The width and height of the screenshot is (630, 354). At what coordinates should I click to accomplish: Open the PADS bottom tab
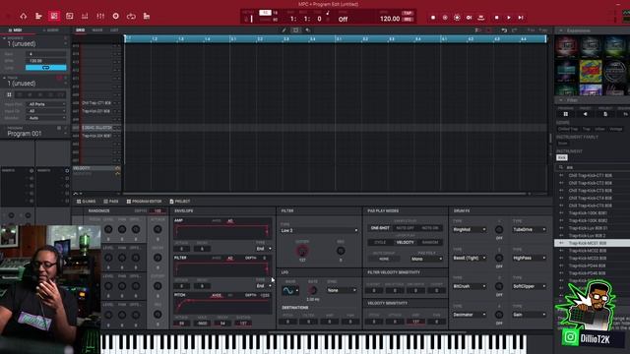click(x=111, y=202)
